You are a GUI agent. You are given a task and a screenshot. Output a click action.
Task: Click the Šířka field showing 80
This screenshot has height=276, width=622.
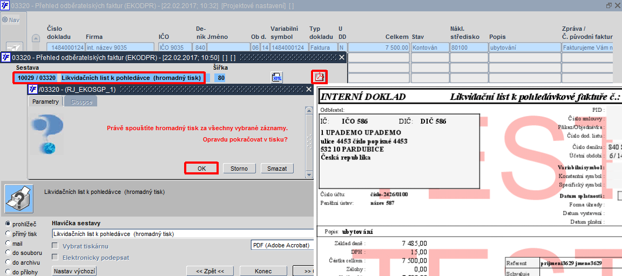pyautogui.click(x=220, y=78)
